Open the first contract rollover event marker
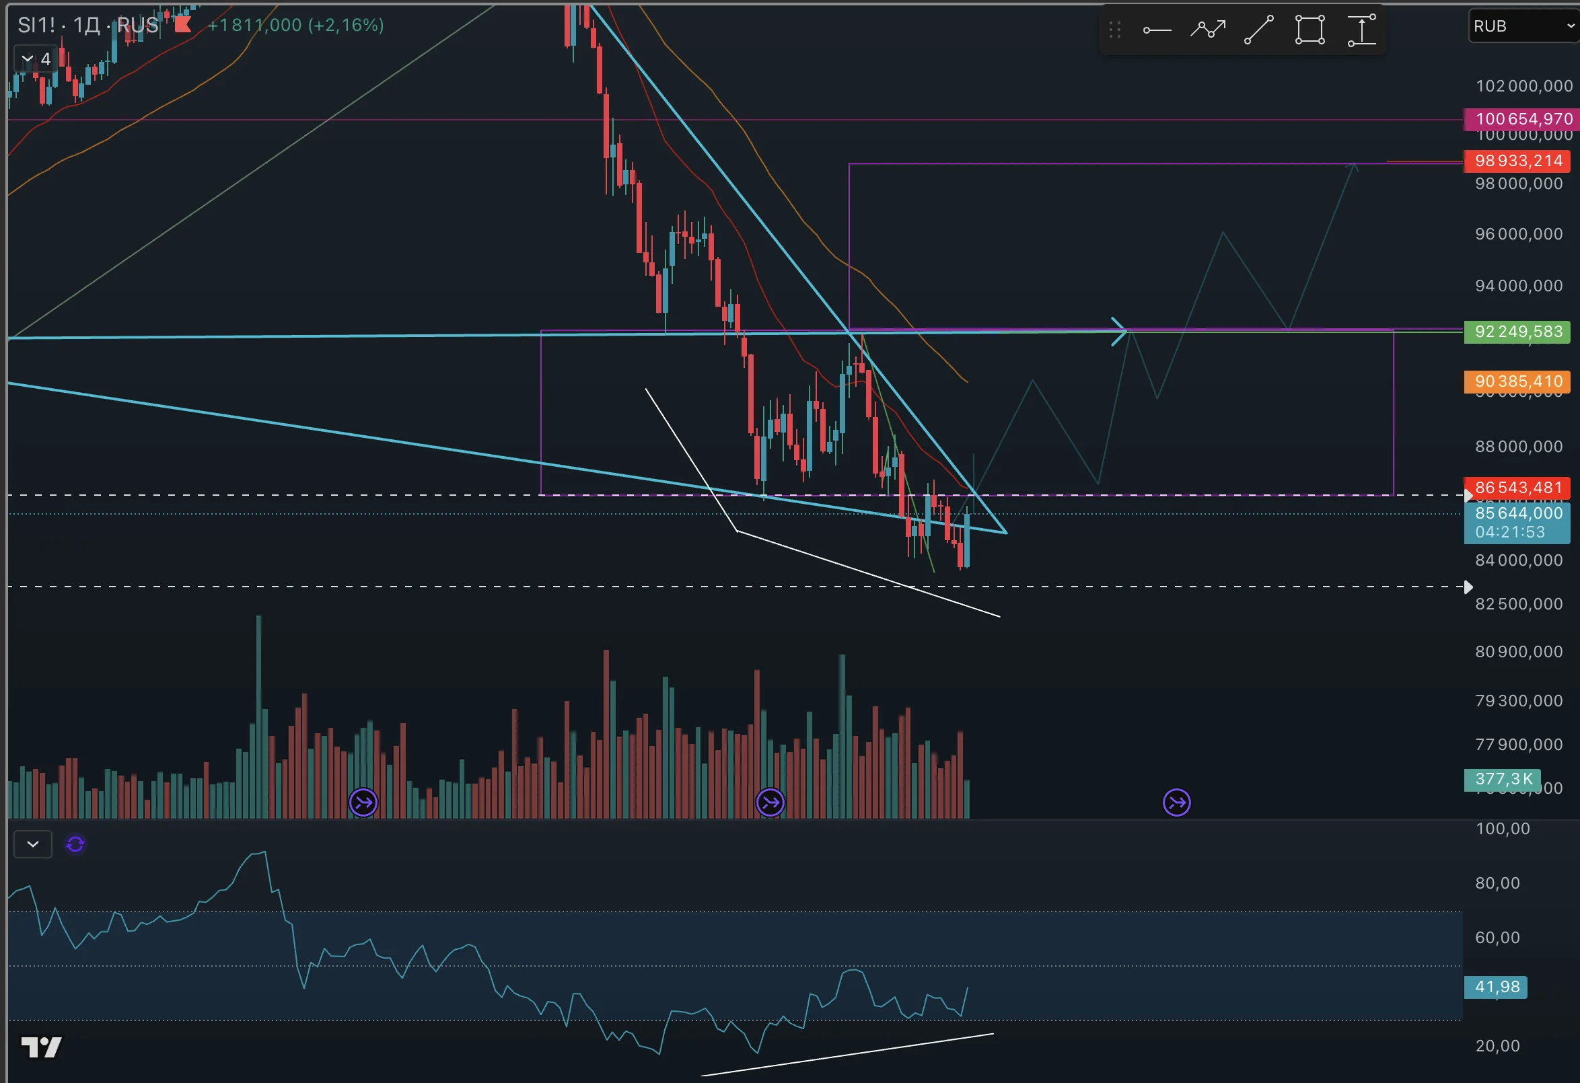The height and width of the screenshot is (1083, 1580). point(363,802)
